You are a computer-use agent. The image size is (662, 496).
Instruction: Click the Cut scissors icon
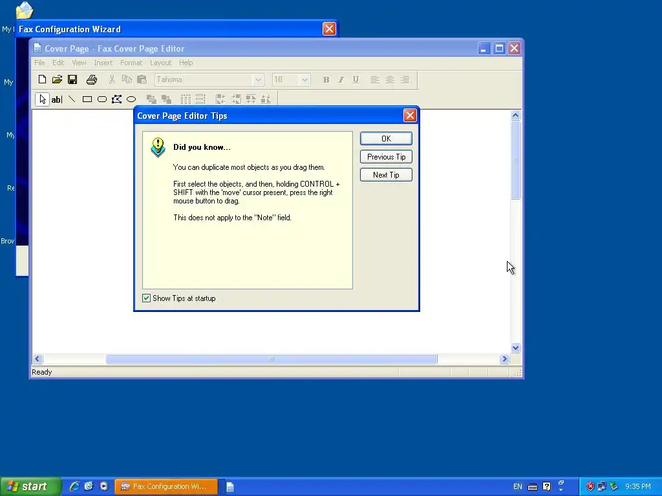[x=112, y=79]
